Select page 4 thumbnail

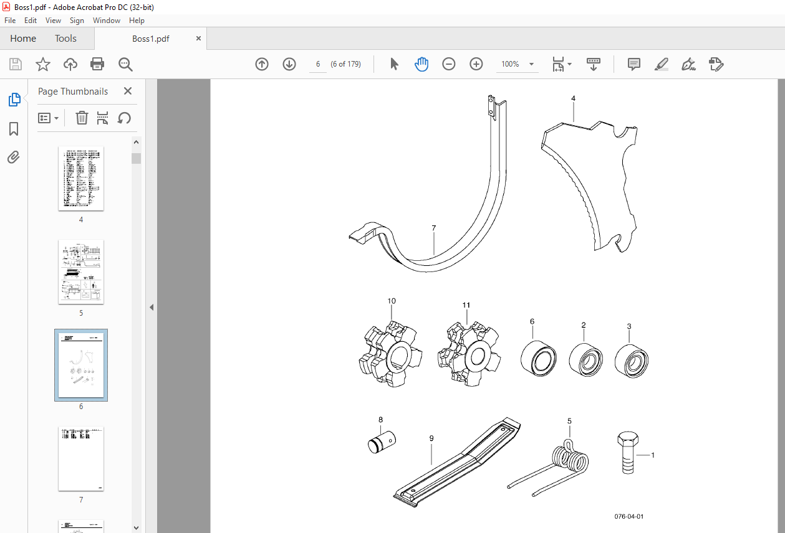pyautogui.click(x=81, y=179)
